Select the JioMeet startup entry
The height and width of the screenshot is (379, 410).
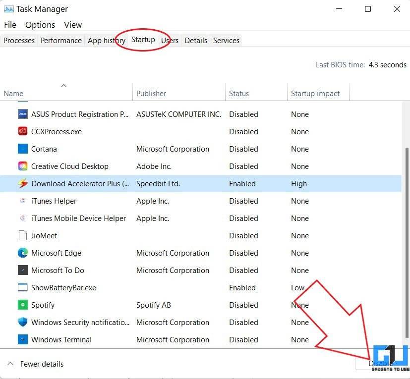44,236
